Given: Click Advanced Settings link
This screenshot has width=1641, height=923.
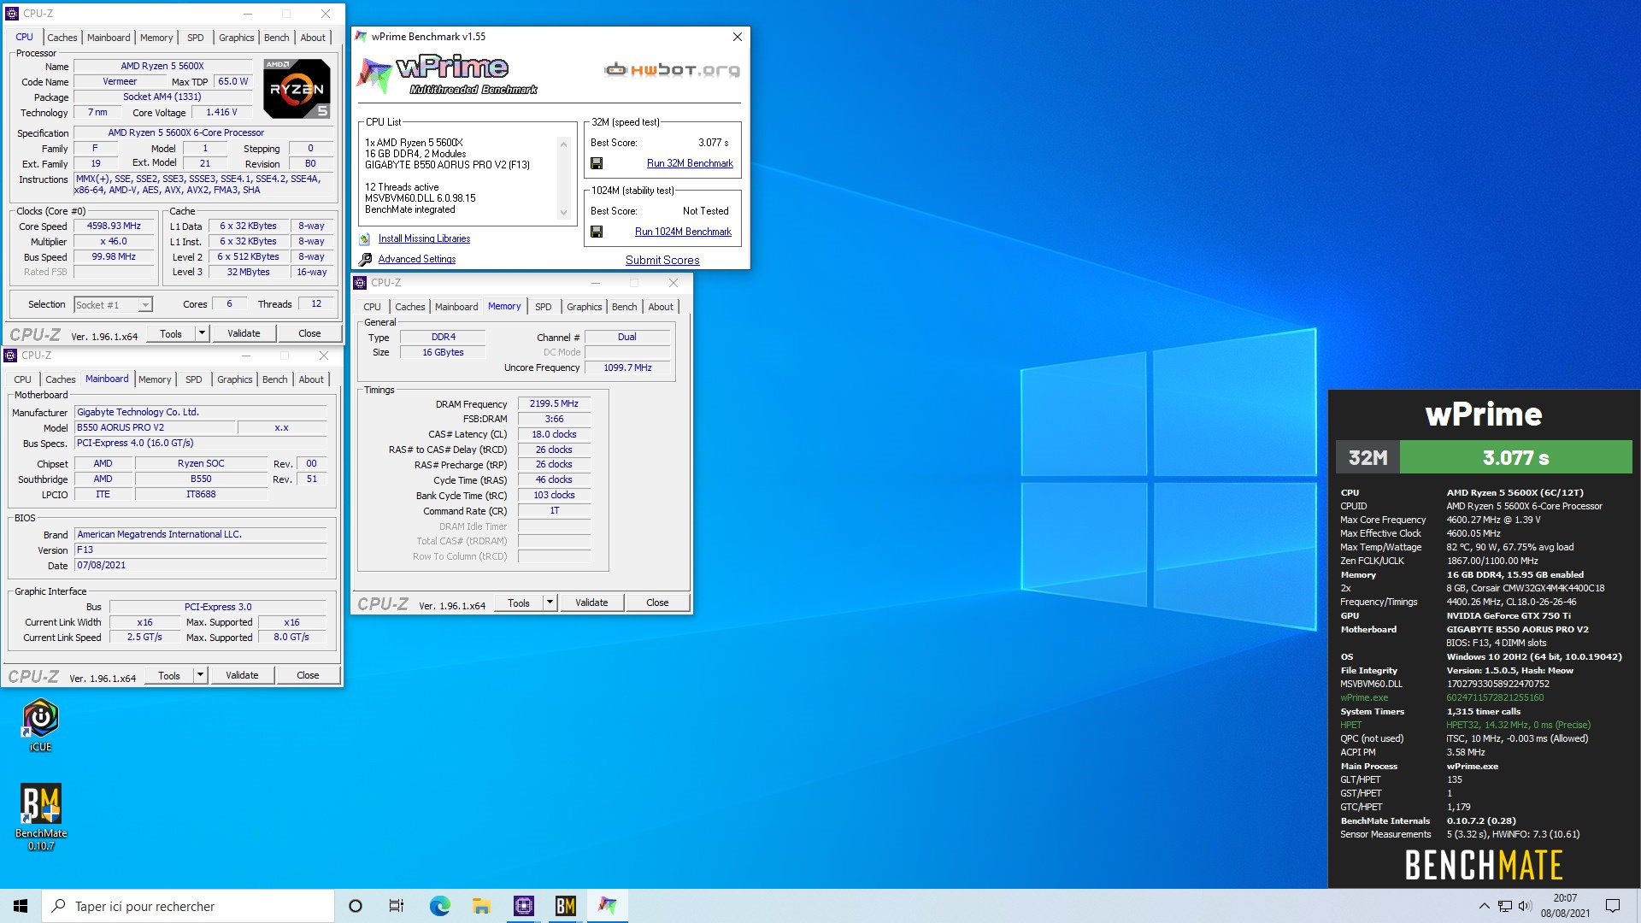Looking at the screenshot, I should point(417,259).
